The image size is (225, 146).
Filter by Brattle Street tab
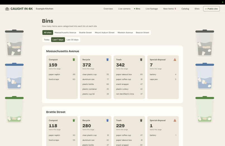click(85, 32)
